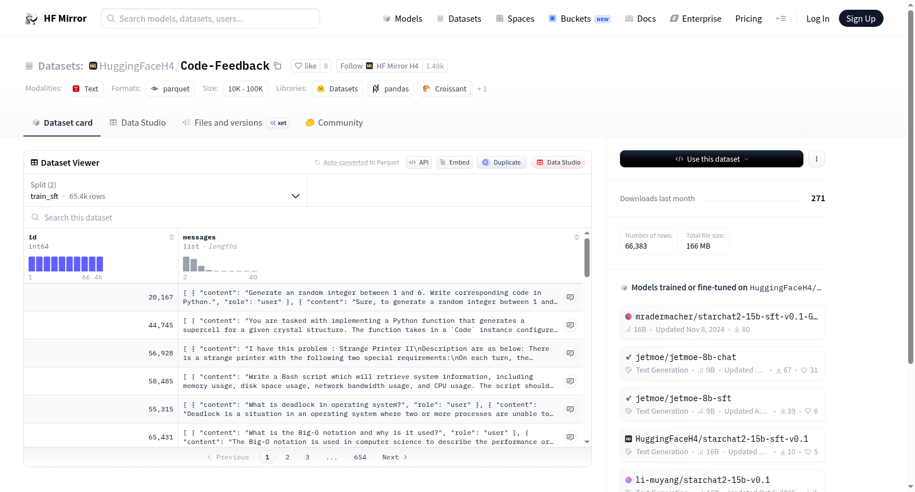This screenshot has width=915, height=492.
Task: Show the +1 additional libraries
Action: 482,89
